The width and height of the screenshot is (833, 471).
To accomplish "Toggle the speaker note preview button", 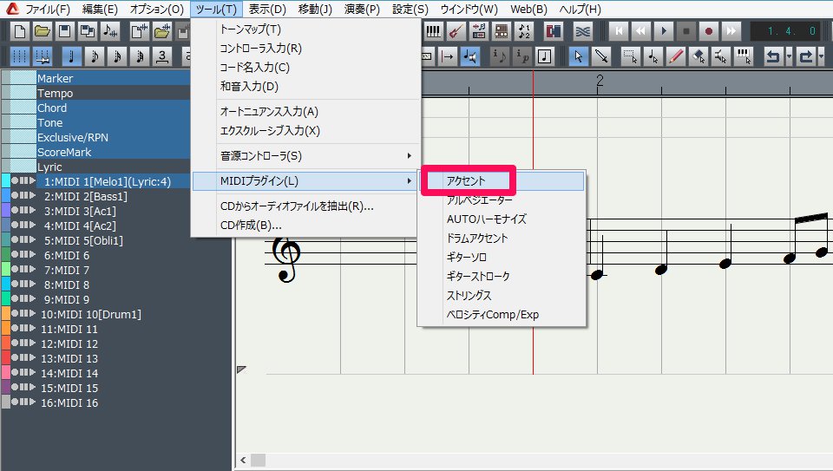I will click(469, 56).
